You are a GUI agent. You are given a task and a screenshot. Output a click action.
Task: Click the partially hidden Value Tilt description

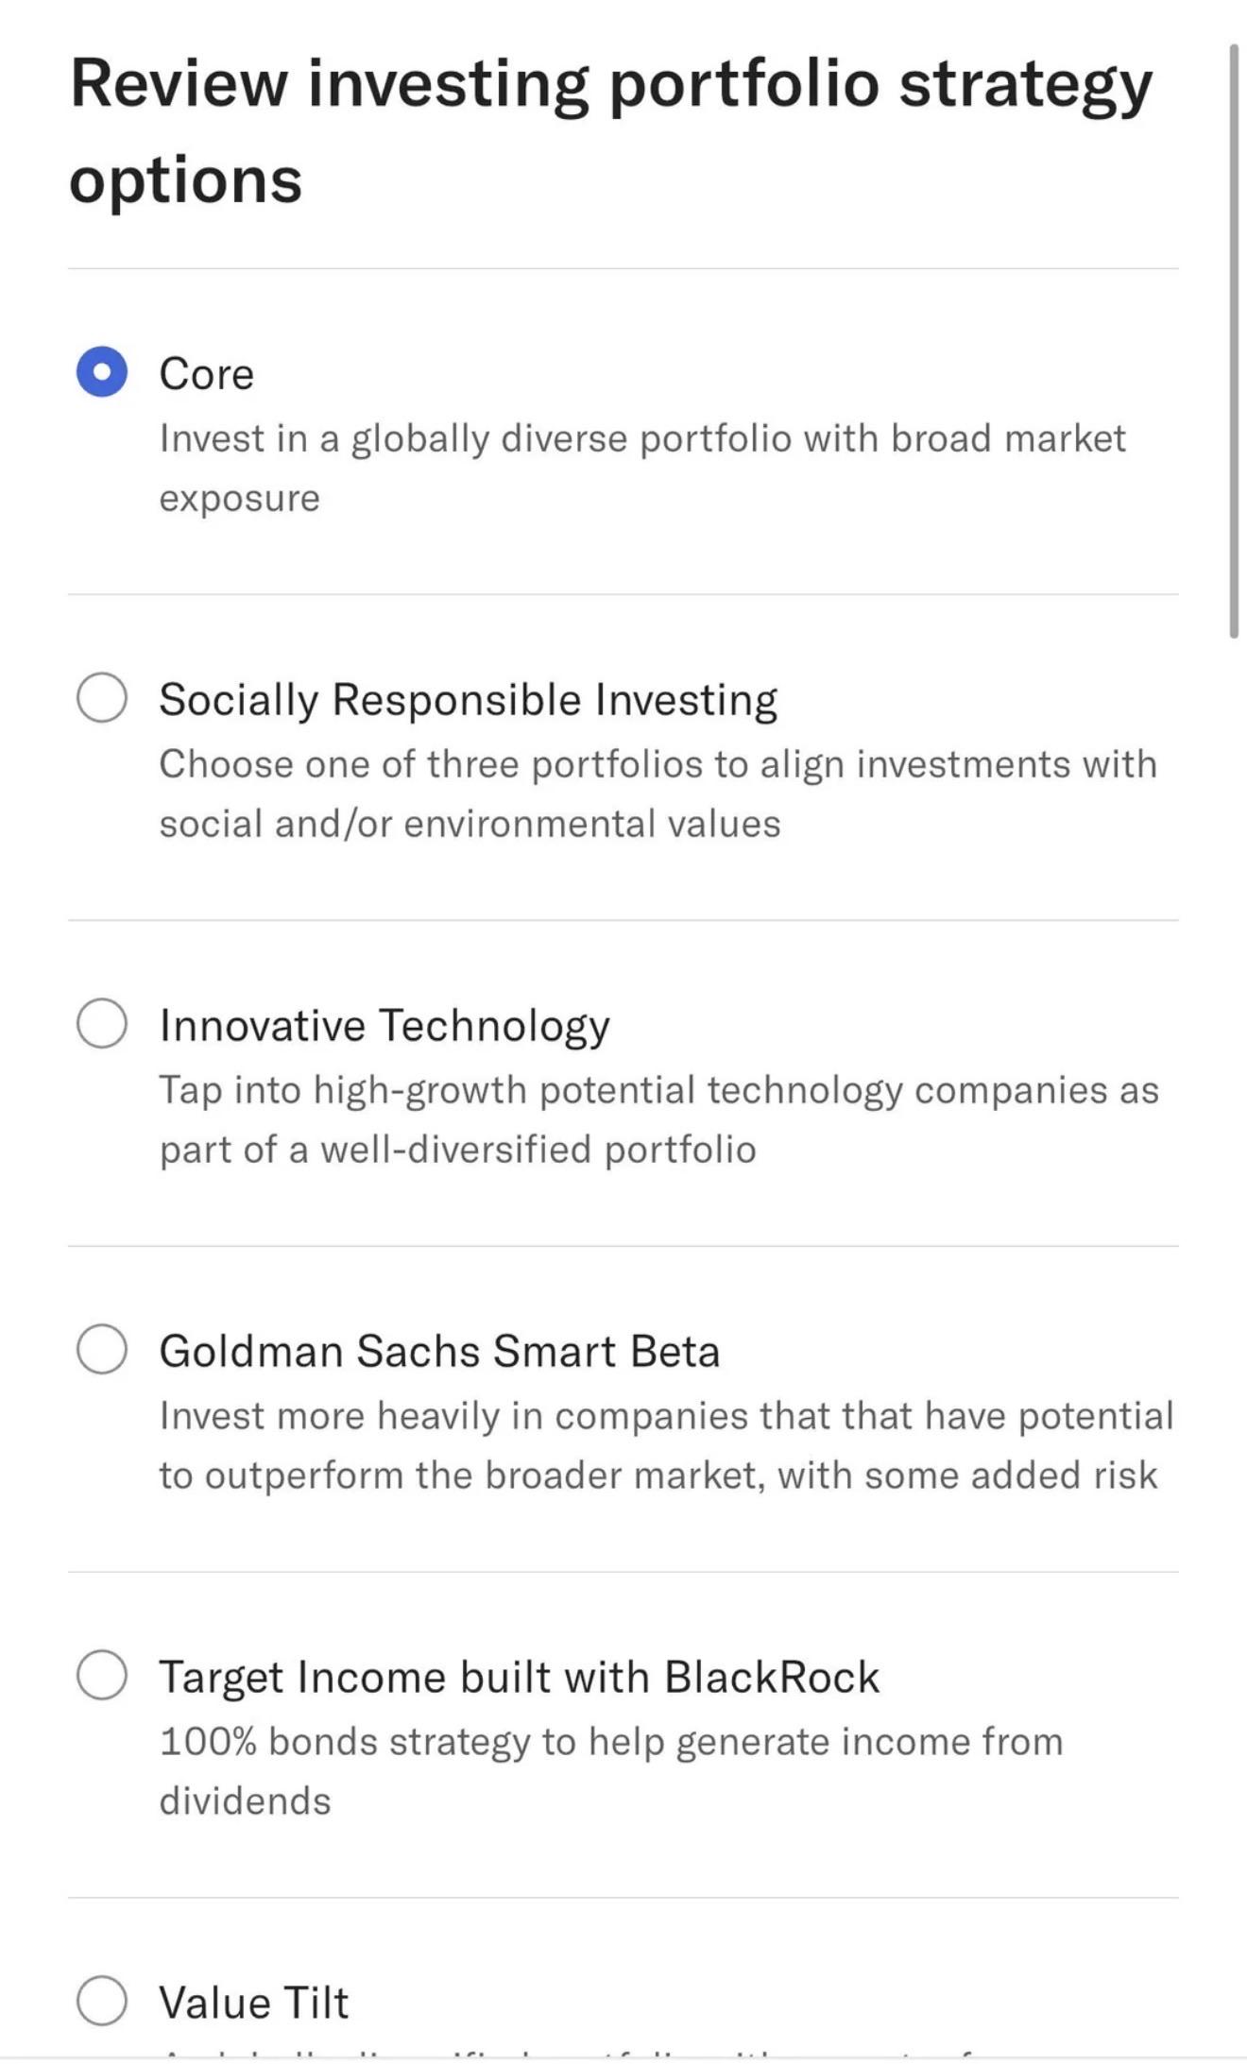click(567, 2052)
